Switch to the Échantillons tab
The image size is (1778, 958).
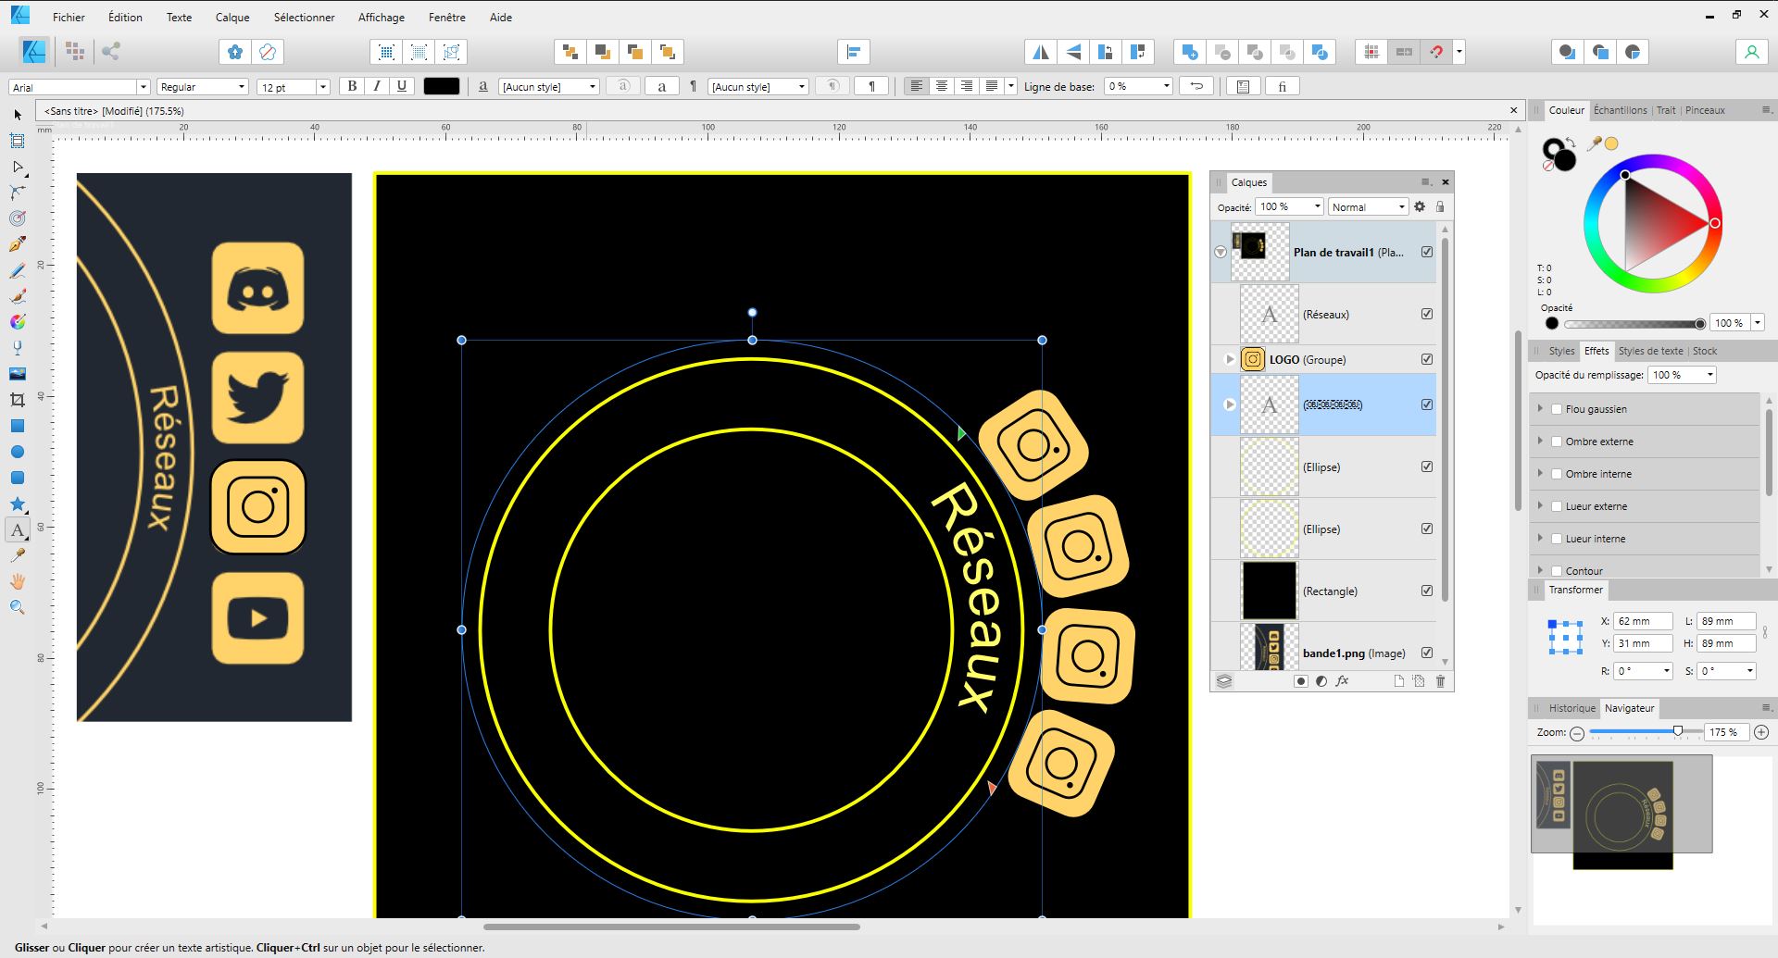tap(1620, 110)
